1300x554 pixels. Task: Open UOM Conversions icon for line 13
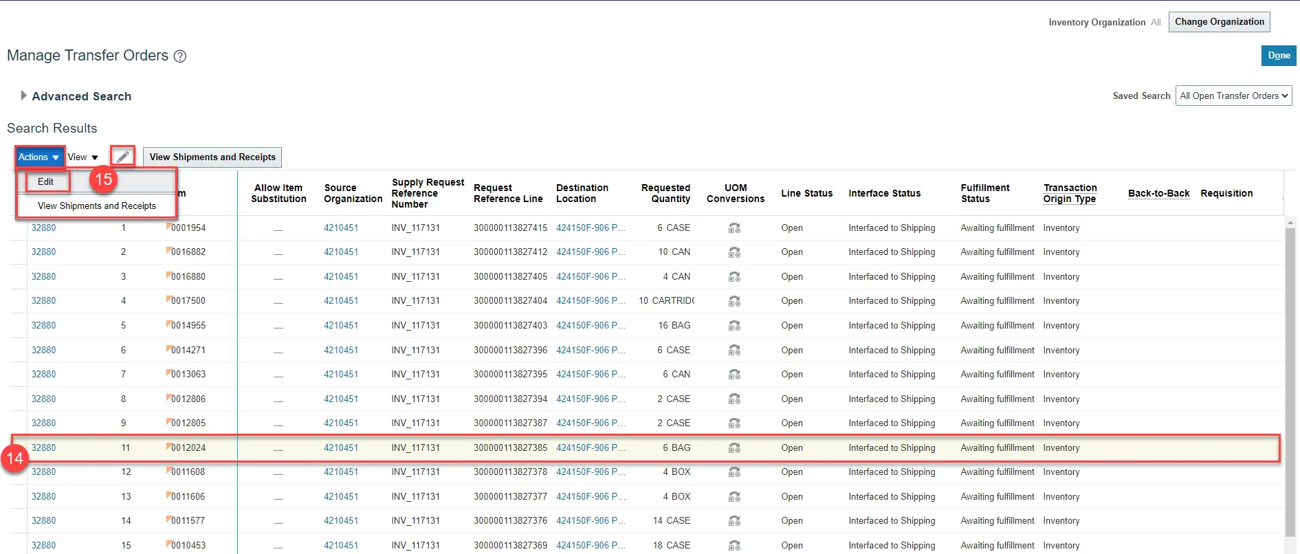tap(734, 497)
